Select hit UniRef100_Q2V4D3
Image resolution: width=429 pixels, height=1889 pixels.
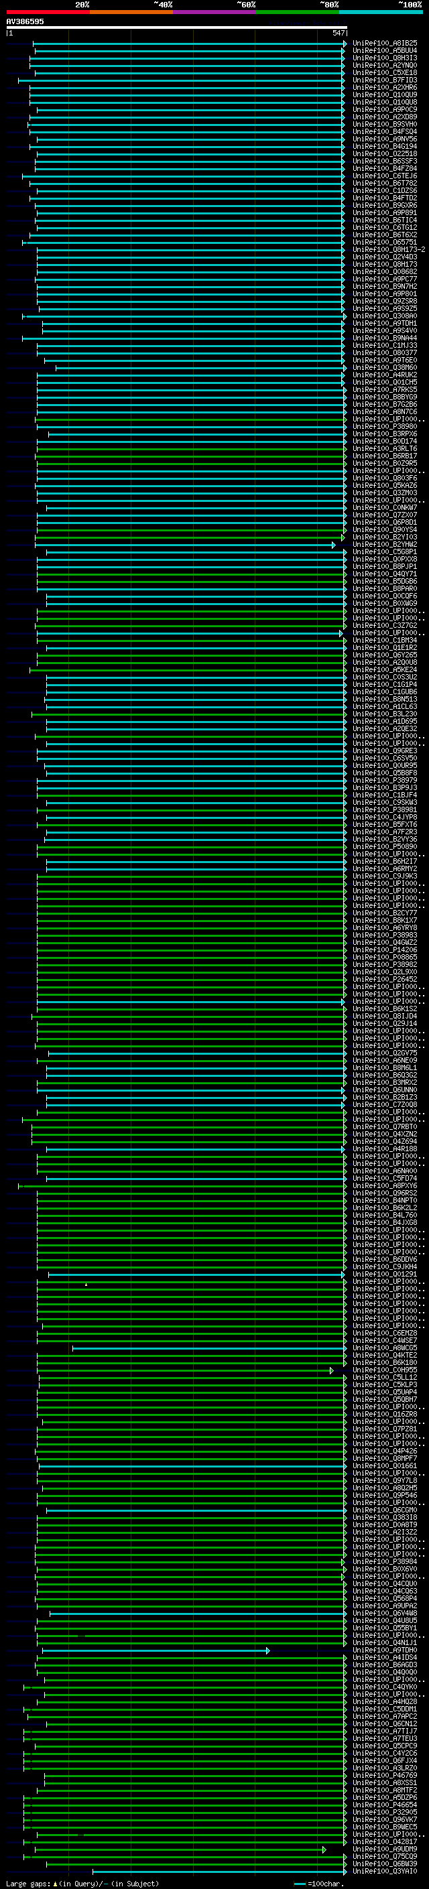[x=384, y=257]
